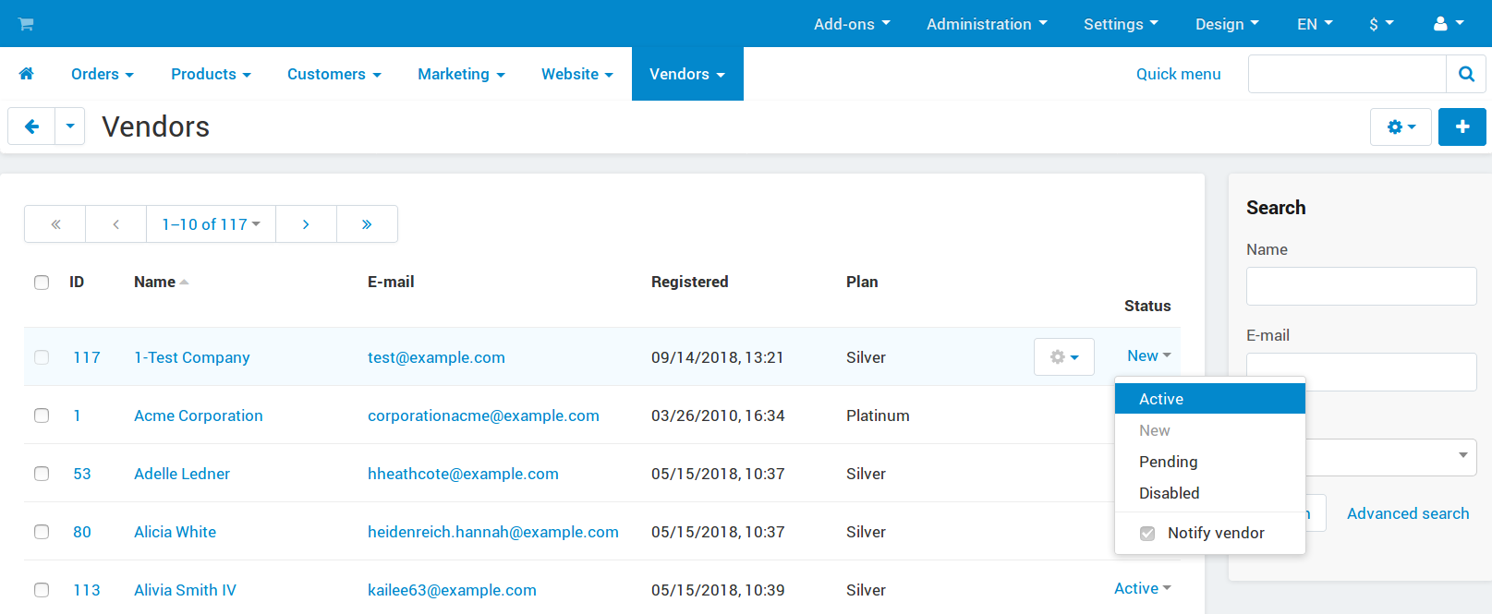Open the gear tools menu beside Vendors title
The height and width of the screenshot is (614, 1492).
(1401, 126)
